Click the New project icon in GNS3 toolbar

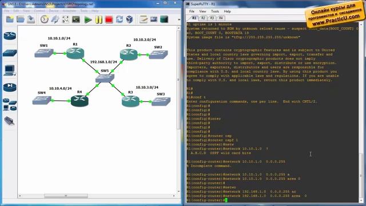pos(10,19)
